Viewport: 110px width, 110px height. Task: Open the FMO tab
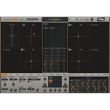pos(38,75)
